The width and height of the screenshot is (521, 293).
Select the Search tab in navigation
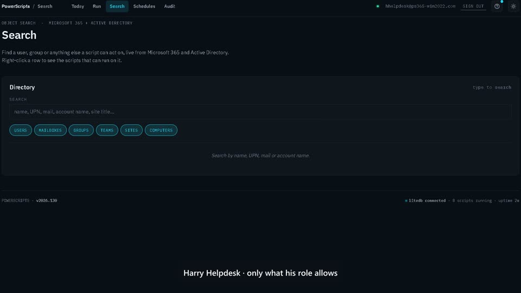click(117, 7)
